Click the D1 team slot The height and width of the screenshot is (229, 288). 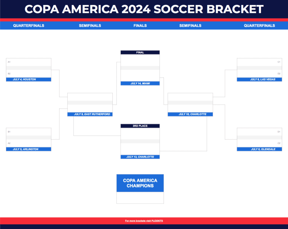point(259,132)
